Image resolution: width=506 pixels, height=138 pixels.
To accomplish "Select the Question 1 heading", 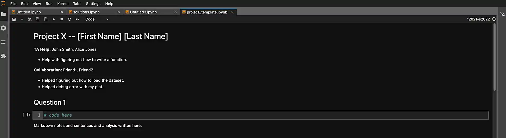I will coord(50,102).
